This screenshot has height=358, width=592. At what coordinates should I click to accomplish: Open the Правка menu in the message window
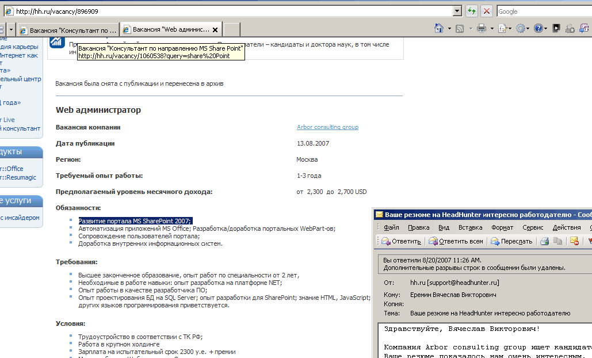[419, 227]
